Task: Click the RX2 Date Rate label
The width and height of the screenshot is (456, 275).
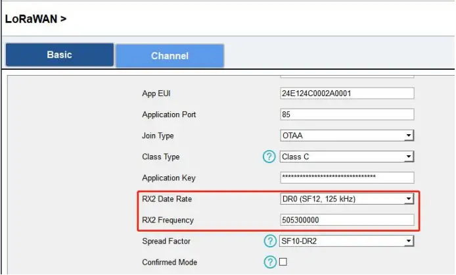Action: coord(167,199)
